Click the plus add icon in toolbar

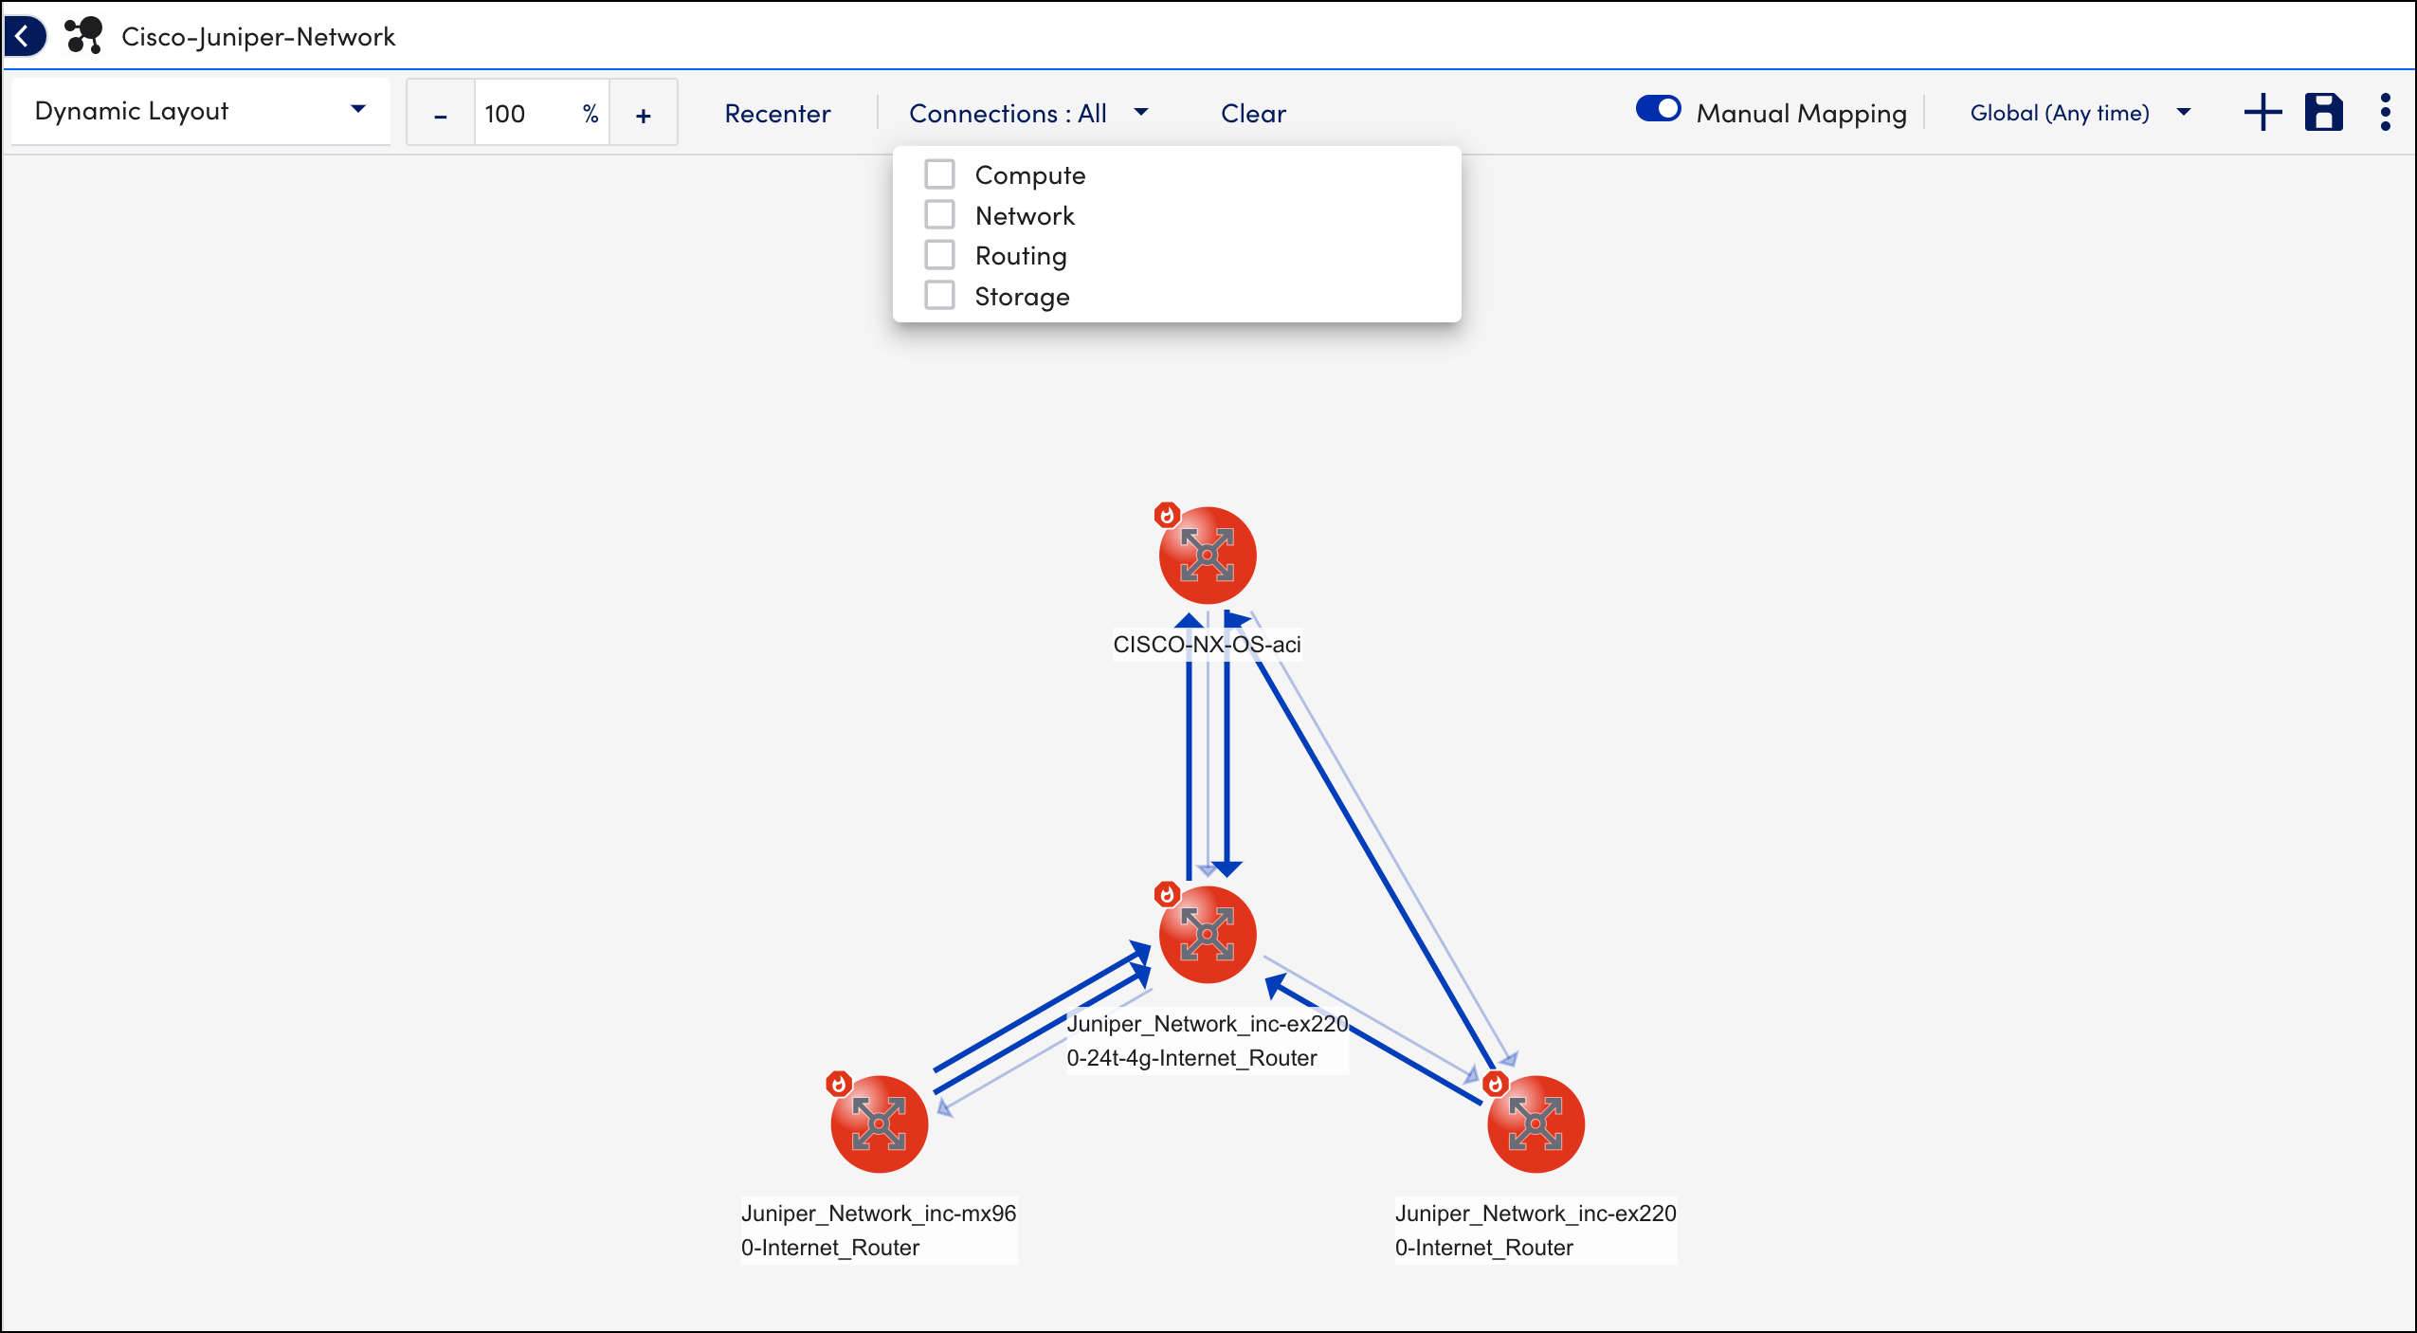click(2263, 113)
